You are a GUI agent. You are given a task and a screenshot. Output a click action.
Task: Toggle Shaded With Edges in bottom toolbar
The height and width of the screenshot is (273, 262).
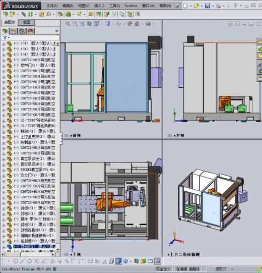118,261
